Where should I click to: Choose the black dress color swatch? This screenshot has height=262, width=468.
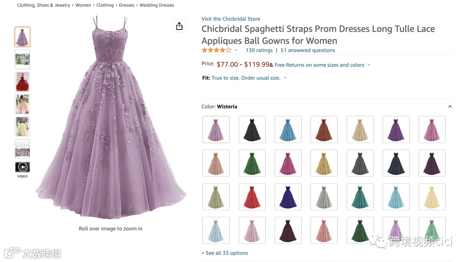pos(252,129)
